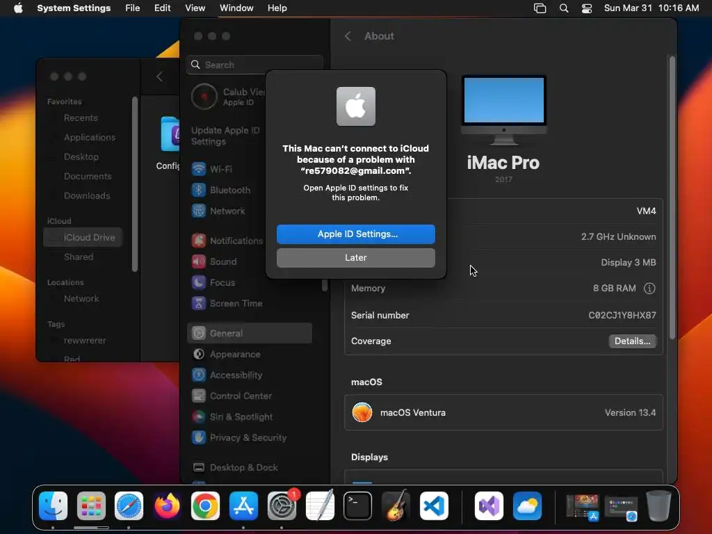
Task: Open the View menu
Action: click(195, 8)
